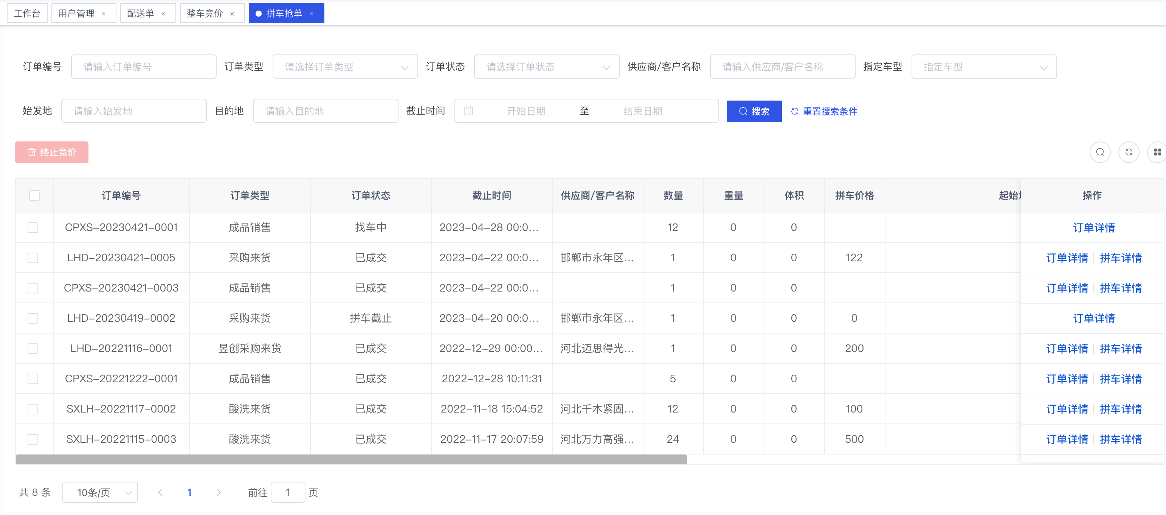Open the 订单状态 dropdown
Screen dimensions: 1166x515
(546, 67)
